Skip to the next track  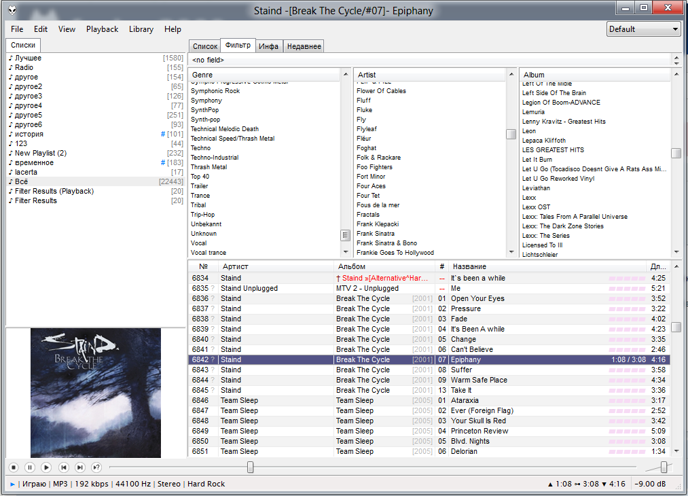[80, 467]
